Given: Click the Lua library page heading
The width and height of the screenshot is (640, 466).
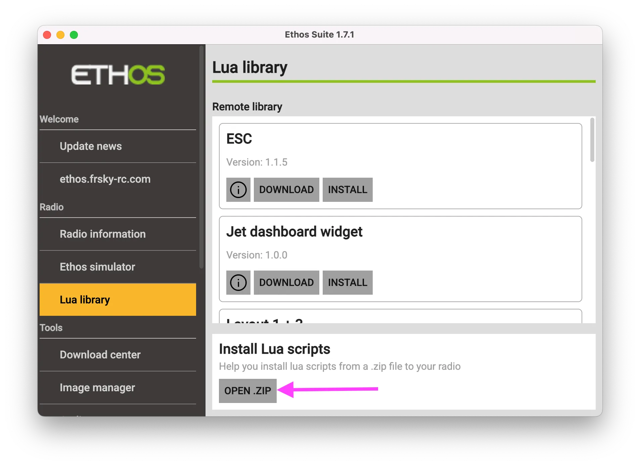Looking at the screenshot, I should pos(249,67).
